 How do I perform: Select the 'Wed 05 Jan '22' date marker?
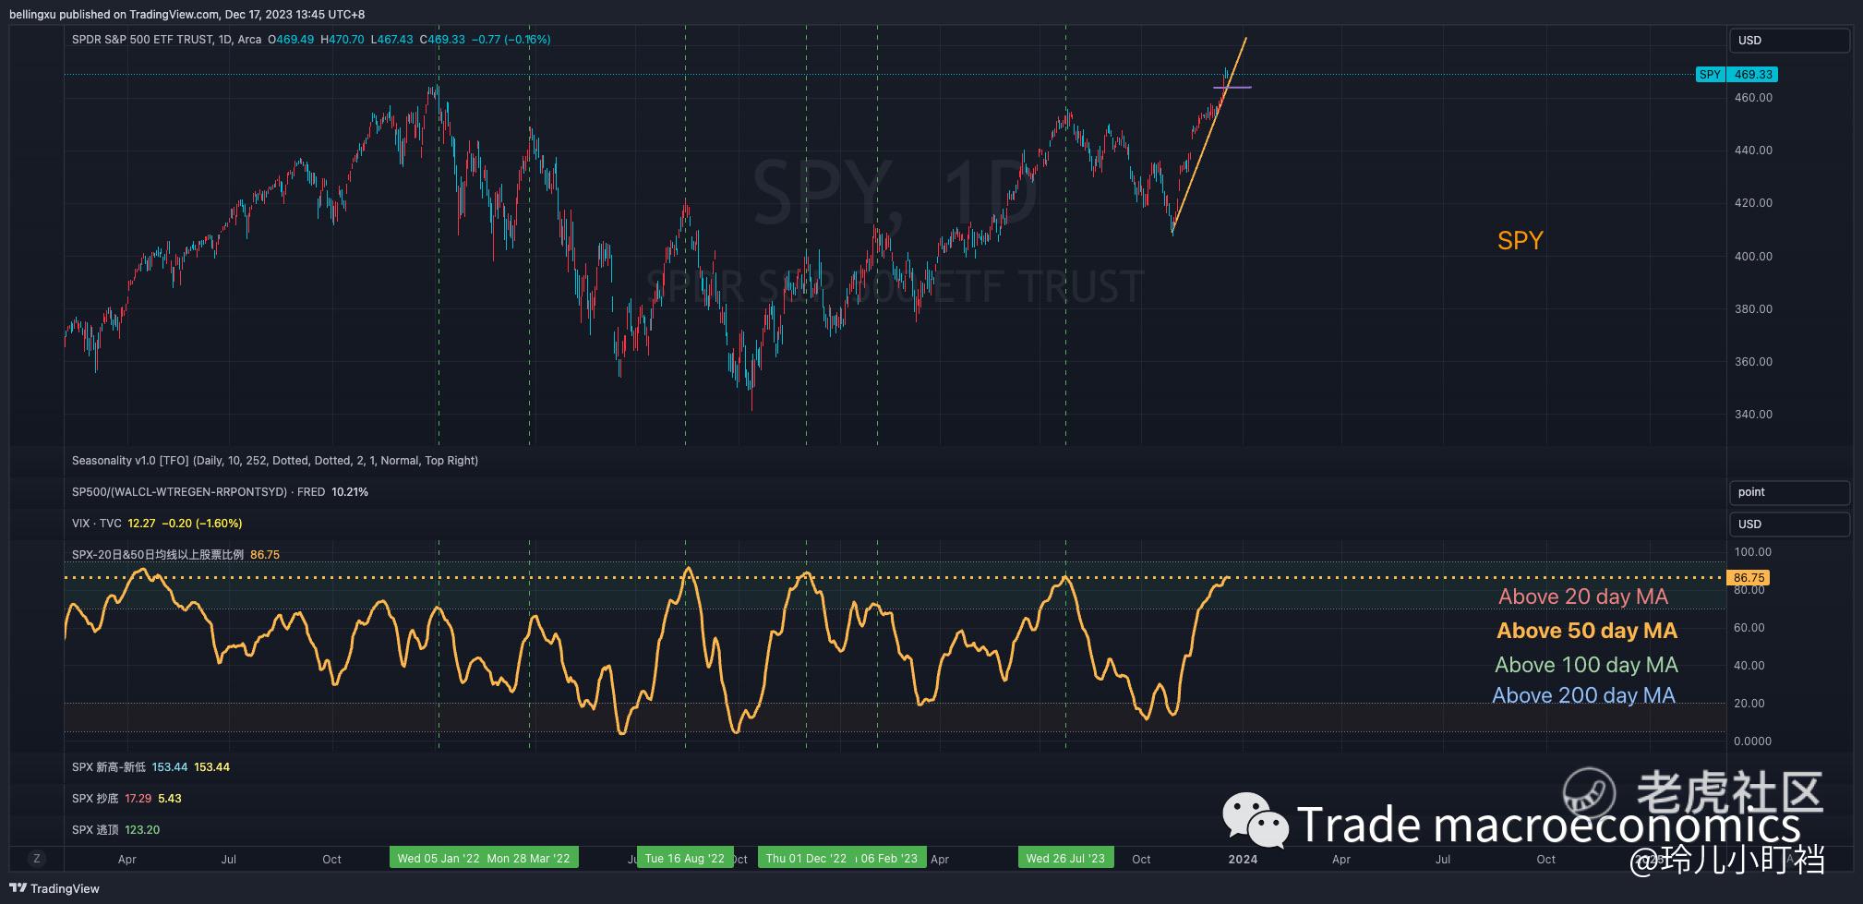pyautogui.click(x=438, y=858)
